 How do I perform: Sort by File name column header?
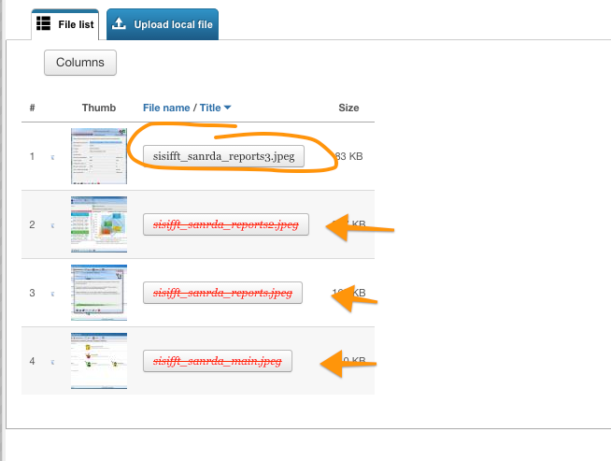pos(166,108)
